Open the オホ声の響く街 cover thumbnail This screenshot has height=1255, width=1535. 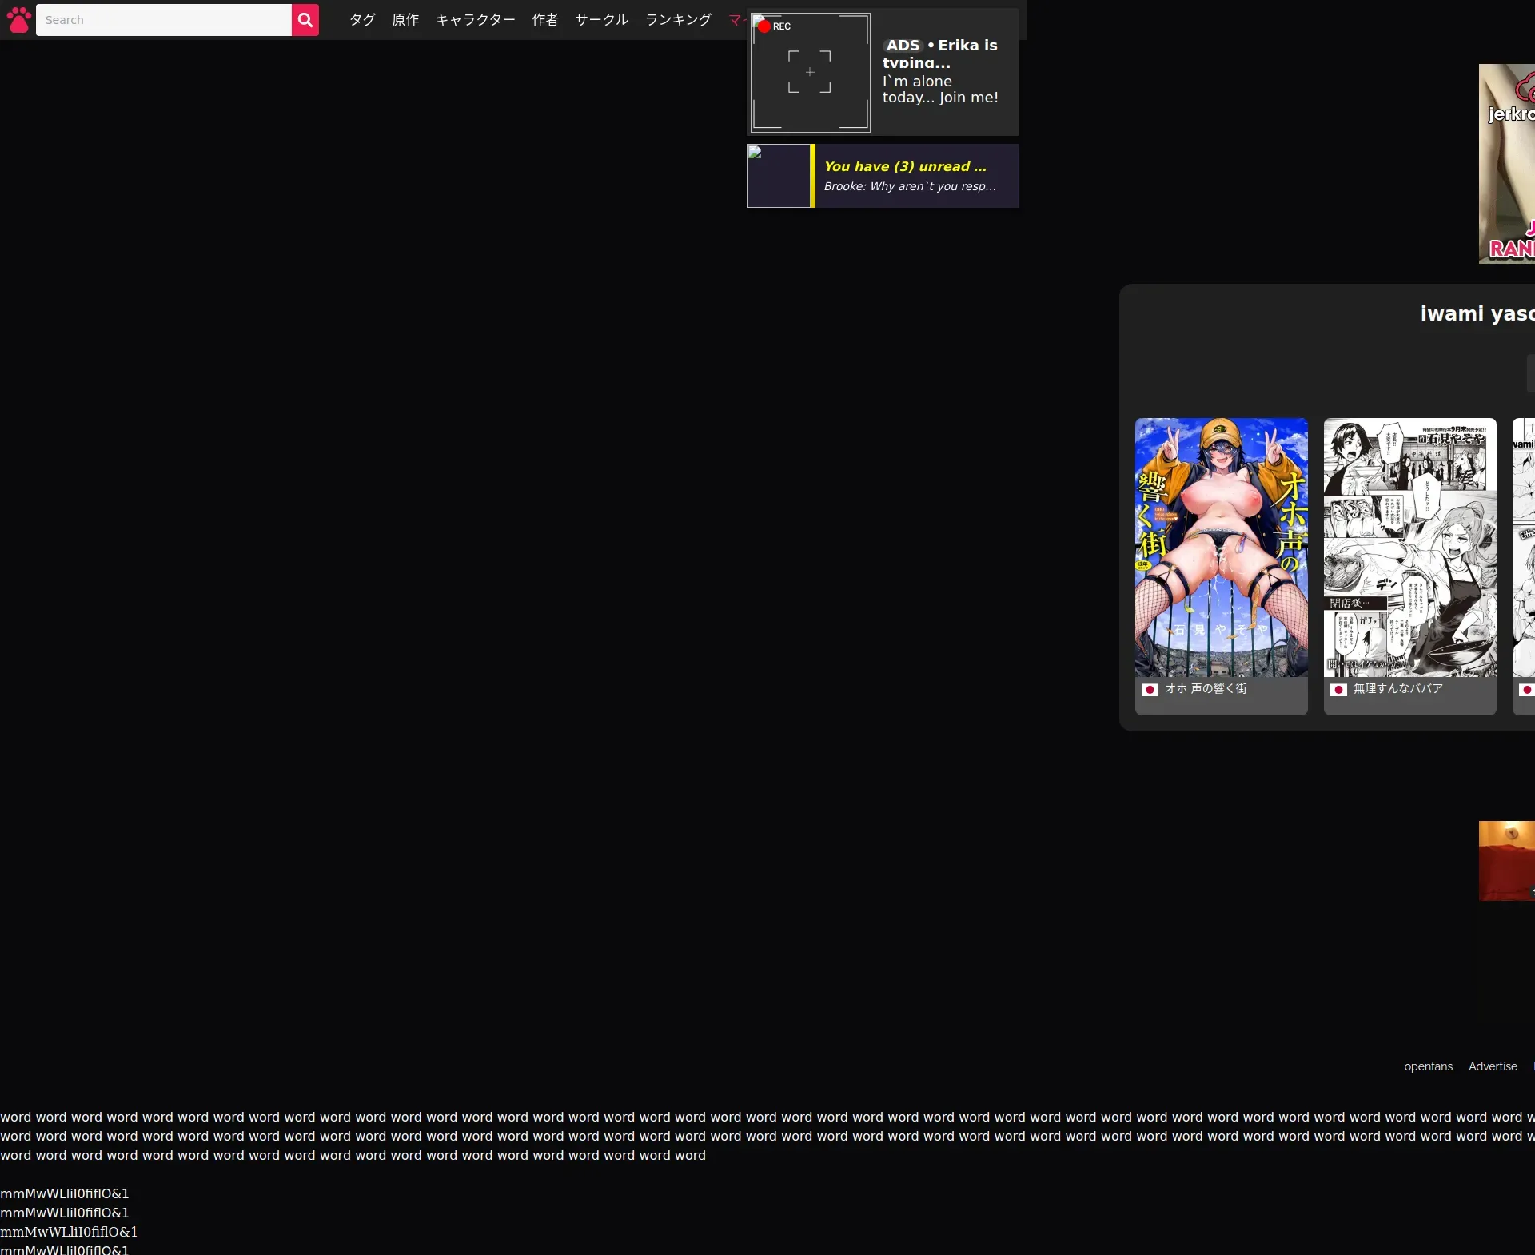[1221, 548]
